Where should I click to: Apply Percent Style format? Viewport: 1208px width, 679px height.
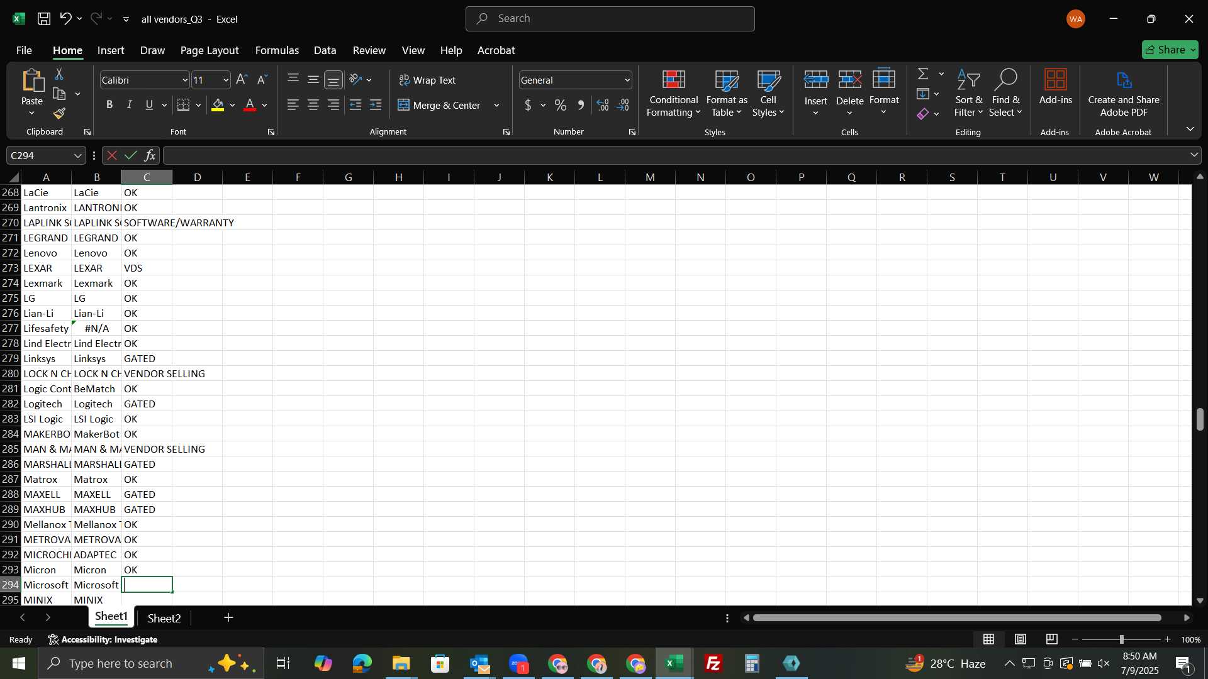561,106
